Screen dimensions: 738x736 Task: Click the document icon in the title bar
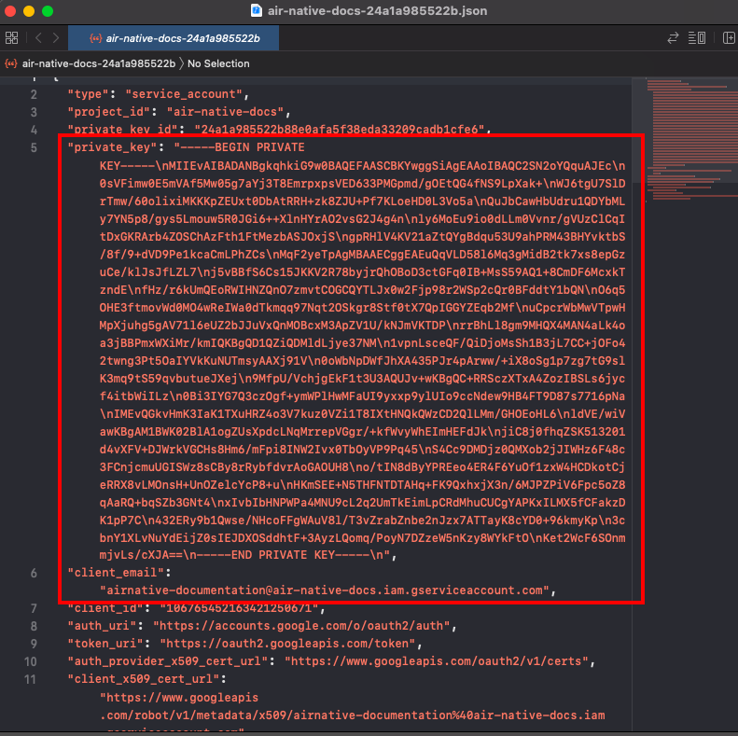[x=256, y=10]
